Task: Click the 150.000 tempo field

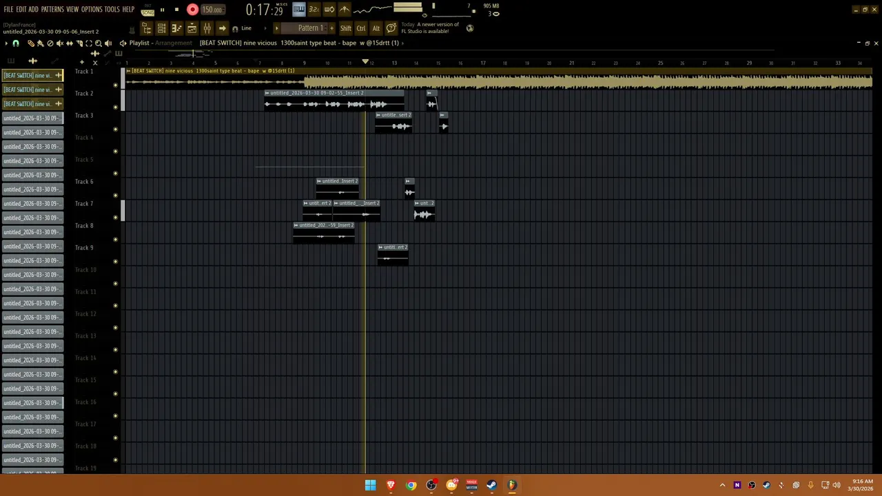Action: (212, 10)
